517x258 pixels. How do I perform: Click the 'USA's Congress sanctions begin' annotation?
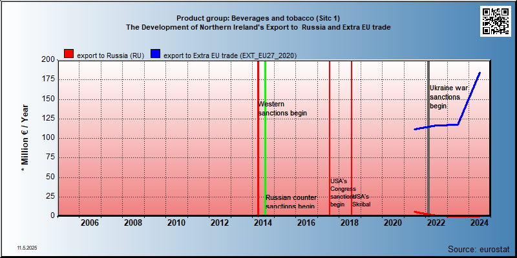point(343,193)
